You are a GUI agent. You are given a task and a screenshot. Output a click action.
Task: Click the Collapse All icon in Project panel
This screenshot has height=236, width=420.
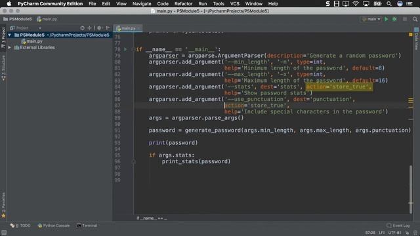pos(89,28)
